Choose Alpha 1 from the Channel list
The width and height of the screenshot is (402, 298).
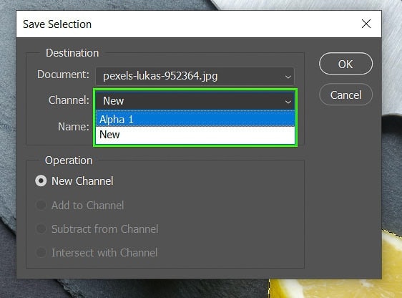click(195, 120)
